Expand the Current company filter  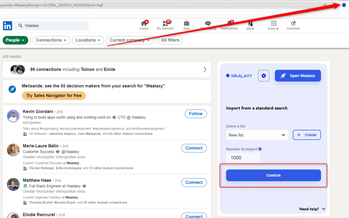point(130,40)
